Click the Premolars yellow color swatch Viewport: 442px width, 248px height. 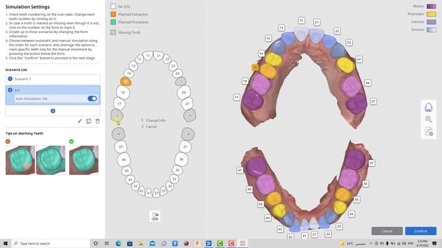tap(431, 14)
